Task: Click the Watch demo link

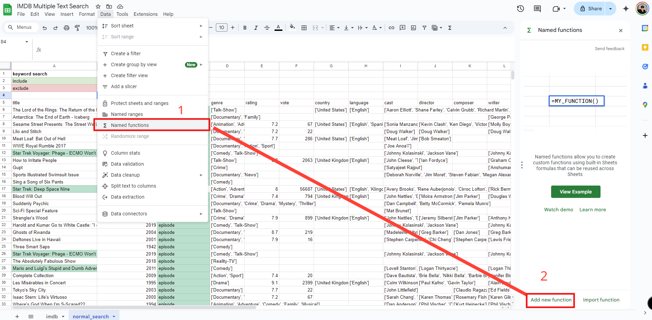Action: [x=559, y=210]
